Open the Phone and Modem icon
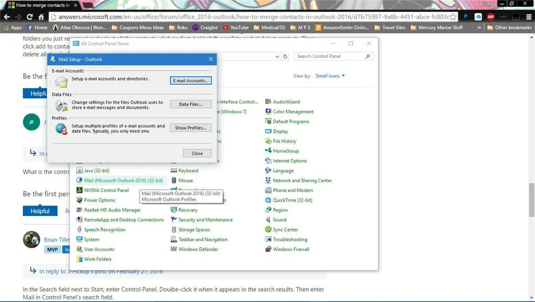 point(289,190)
